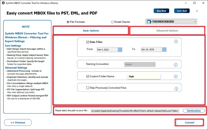Start conversion with Convert button
Viewport: 208px width, 130px height.
pos(190,123)
